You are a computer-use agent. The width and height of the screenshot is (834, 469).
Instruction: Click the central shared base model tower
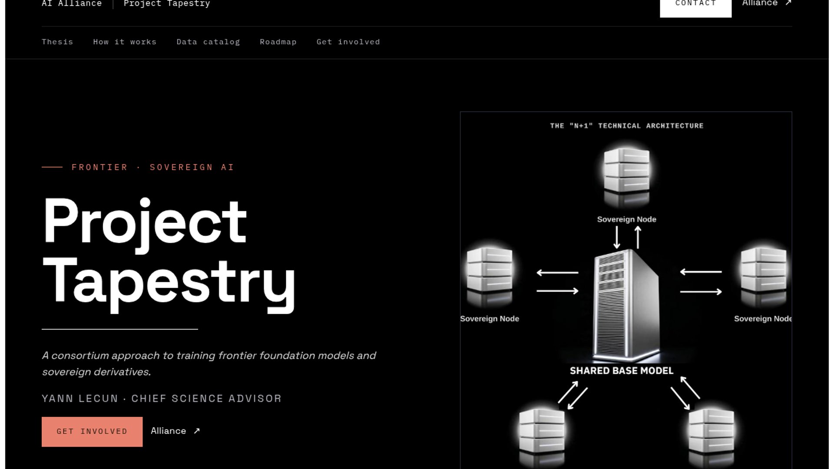pyautogui.click(x=626, y=305)
